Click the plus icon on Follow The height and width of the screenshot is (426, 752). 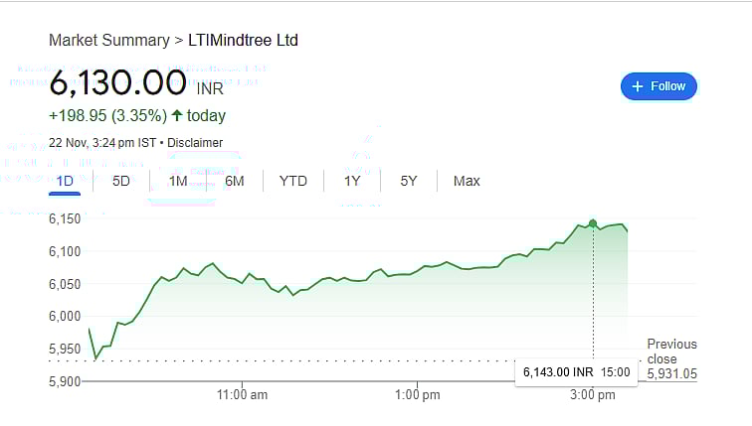[638, 86]
